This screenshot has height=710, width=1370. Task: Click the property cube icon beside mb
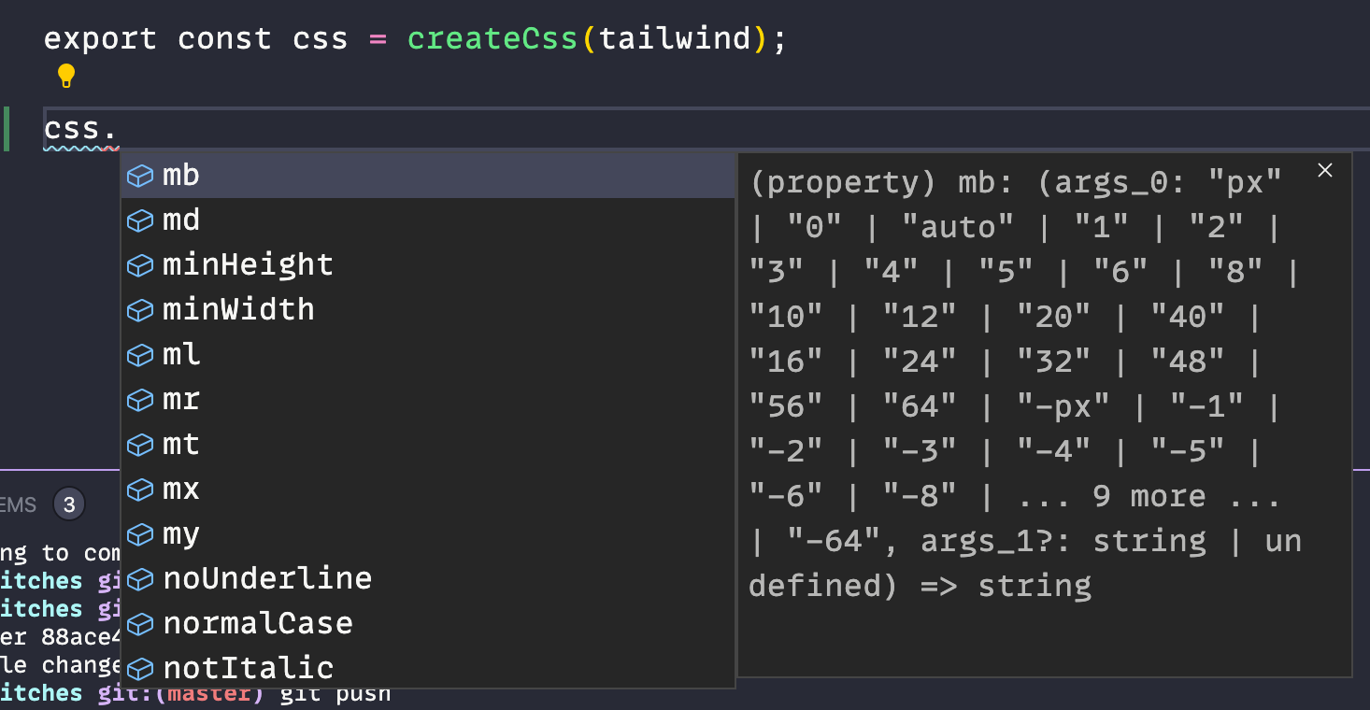click(139, 175)
